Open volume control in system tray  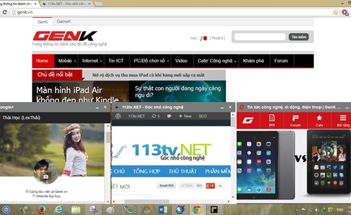point(317,210)
